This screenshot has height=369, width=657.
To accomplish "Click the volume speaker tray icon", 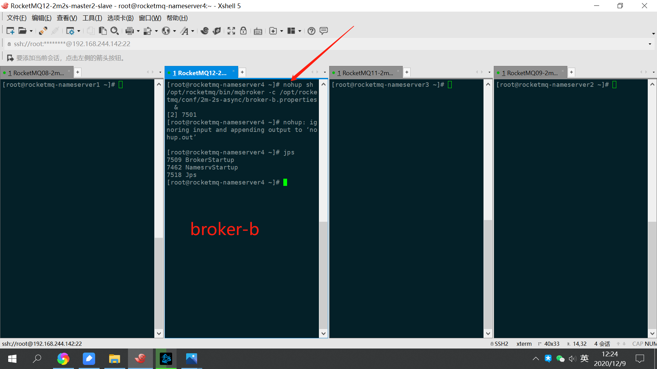I will point(572,358).
